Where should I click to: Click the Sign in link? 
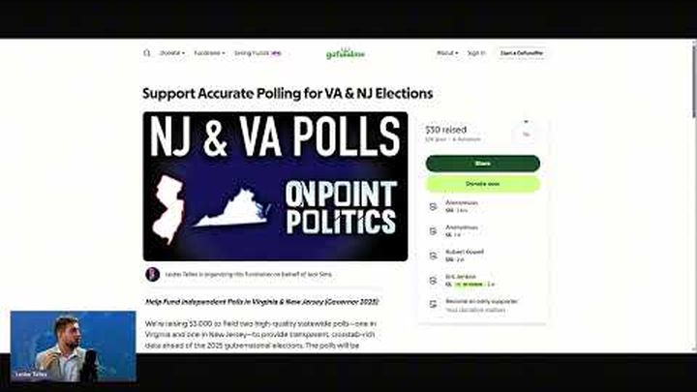click(x=476, y=53)
